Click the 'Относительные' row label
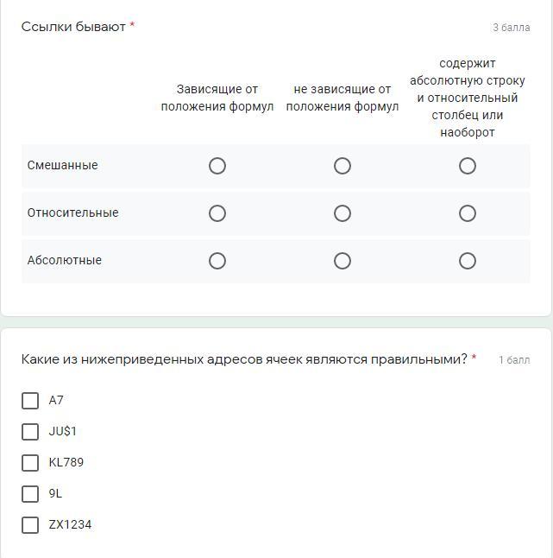553x558 pixels. 72,213
